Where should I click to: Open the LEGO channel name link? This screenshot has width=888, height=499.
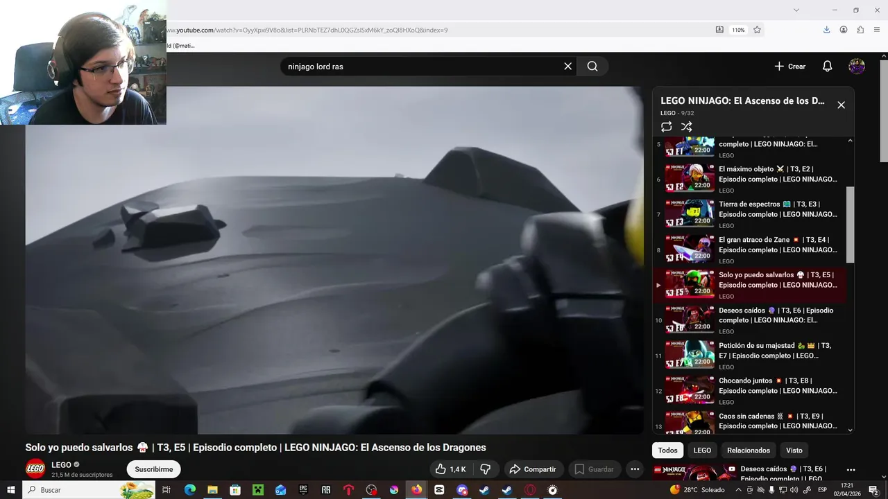61,465
